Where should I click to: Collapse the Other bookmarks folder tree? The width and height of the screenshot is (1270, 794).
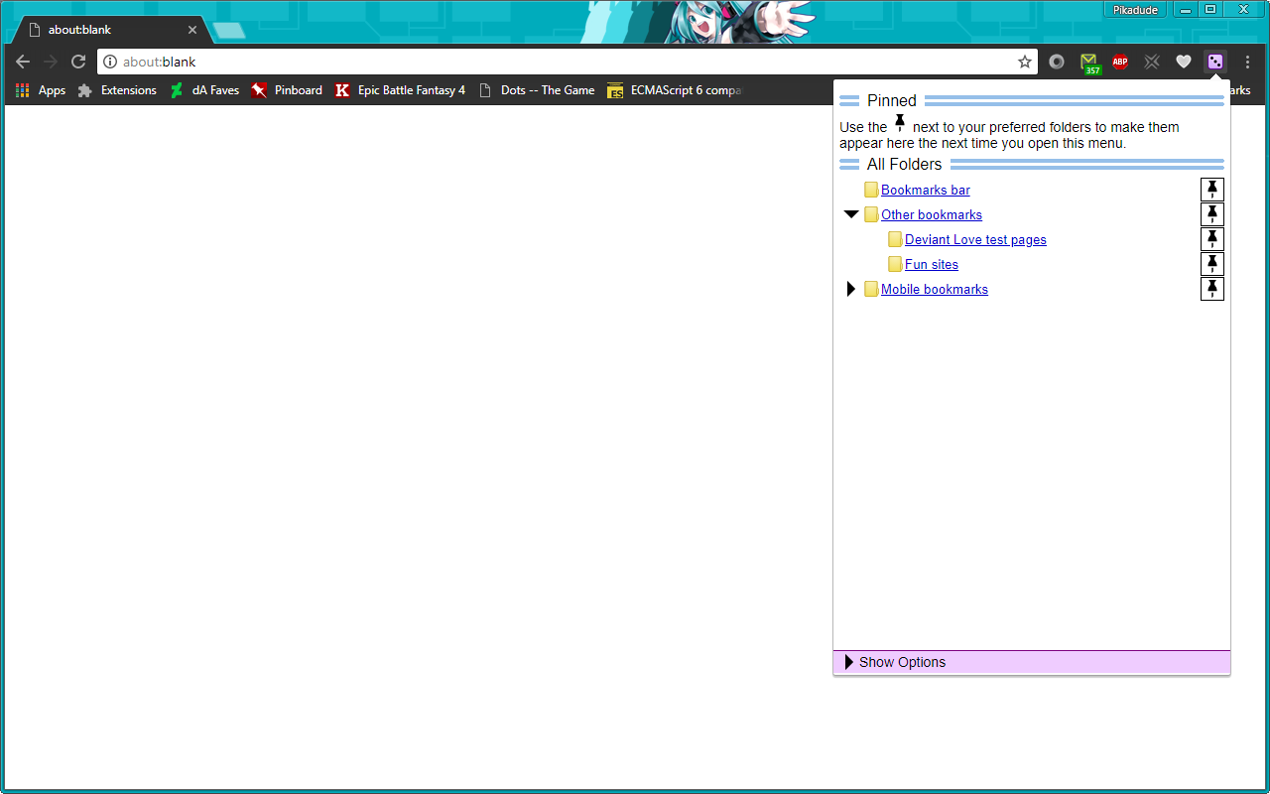pyautogui.click(x=850, y=214)
